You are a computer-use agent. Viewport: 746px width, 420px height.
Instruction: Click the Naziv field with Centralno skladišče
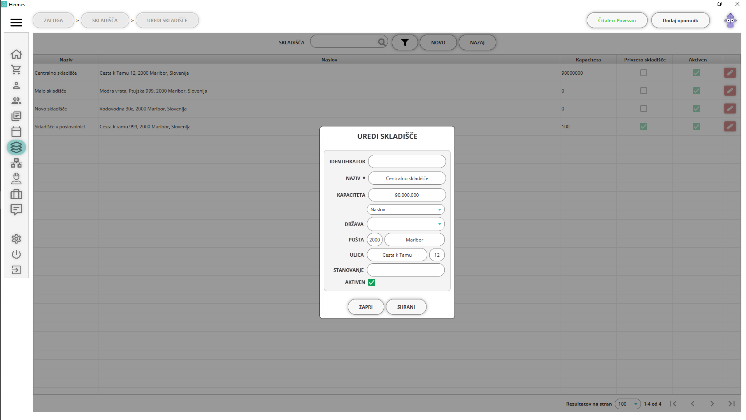[407, 178]
